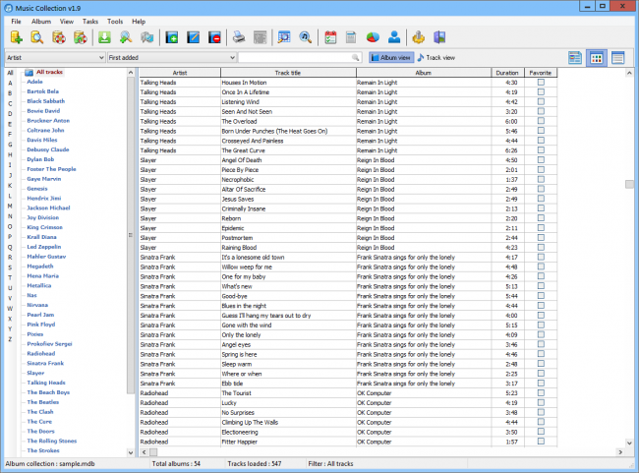Viewport: 639px width, 473px height.
Task: Click the gray report layout icon
Action: (260, 37)
